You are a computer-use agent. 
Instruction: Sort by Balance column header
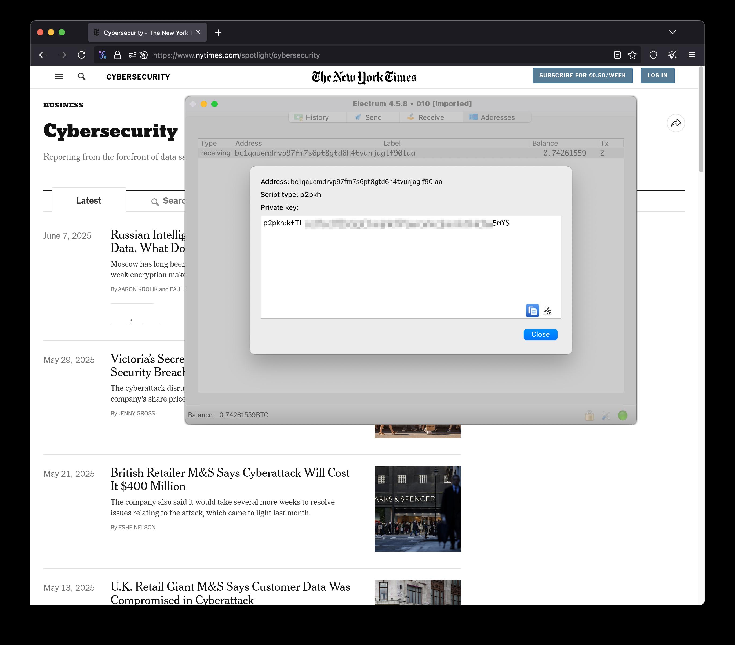[563, 143]
